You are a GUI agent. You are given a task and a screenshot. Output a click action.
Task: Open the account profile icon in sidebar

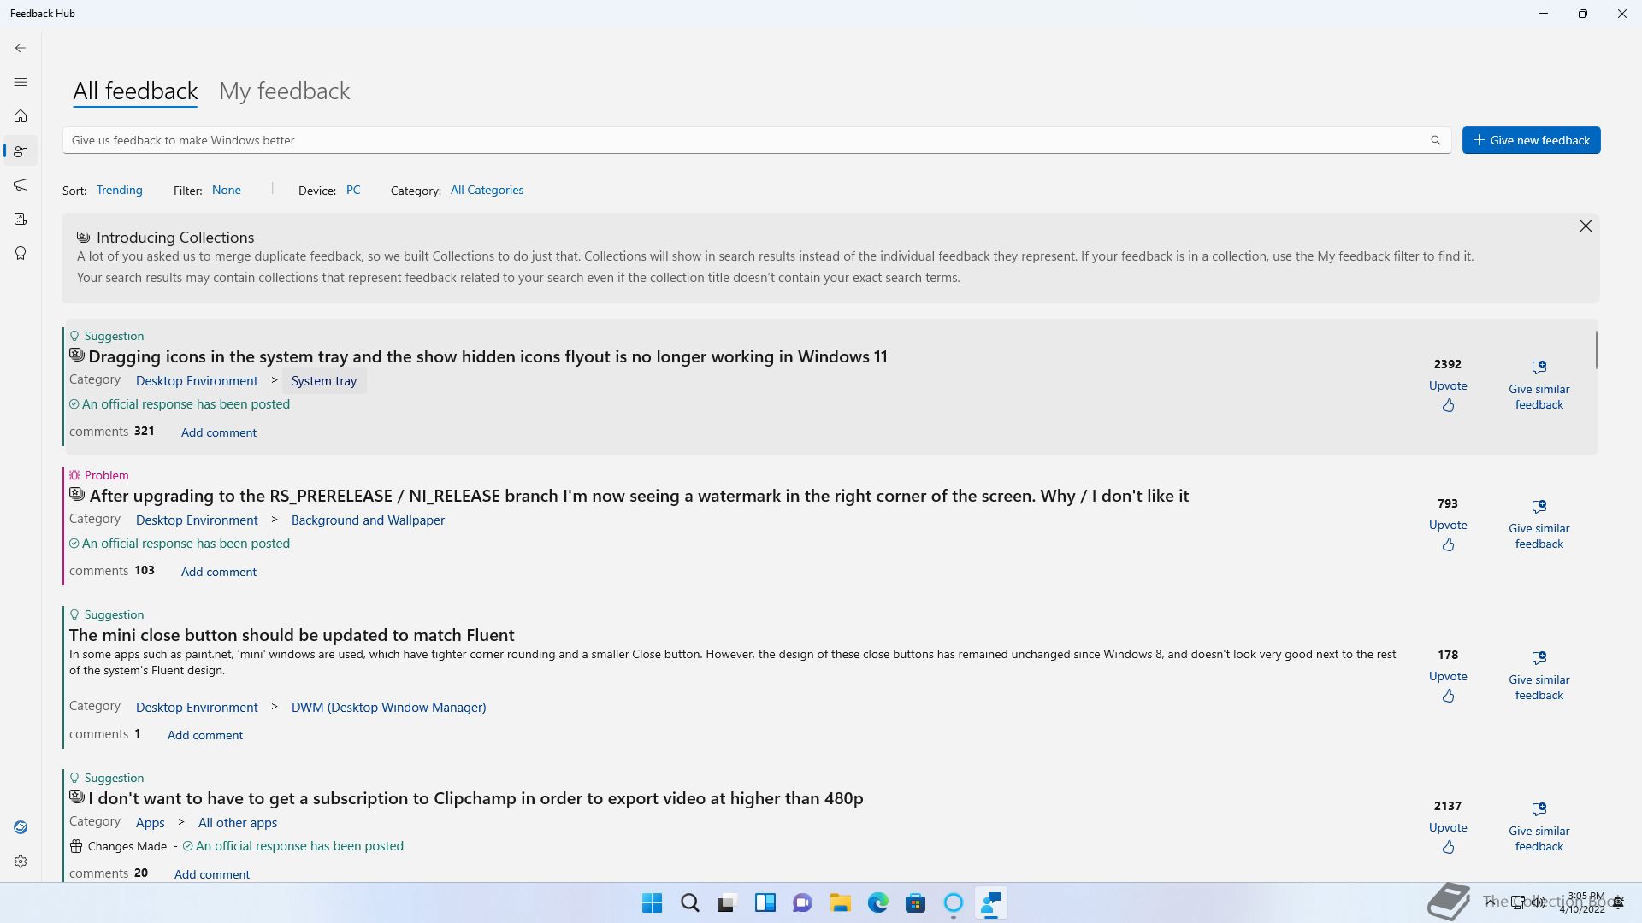point(21,827)
